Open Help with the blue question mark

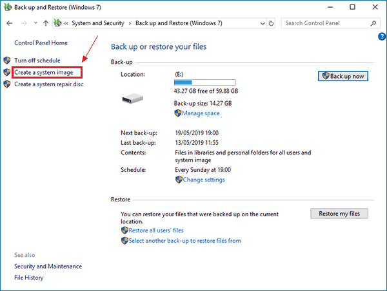click(x=382, y=37)
